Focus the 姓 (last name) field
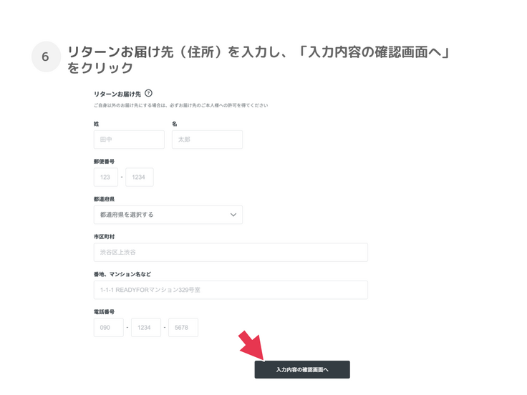The image size is (527, 395). pyautogui.click(x=129, y=140)
